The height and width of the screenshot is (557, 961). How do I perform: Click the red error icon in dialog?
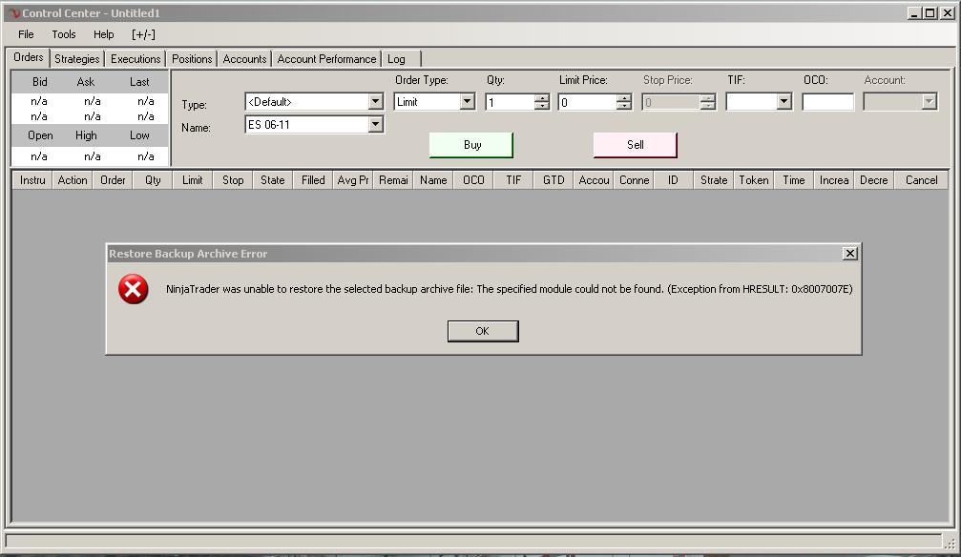(133, 289)
